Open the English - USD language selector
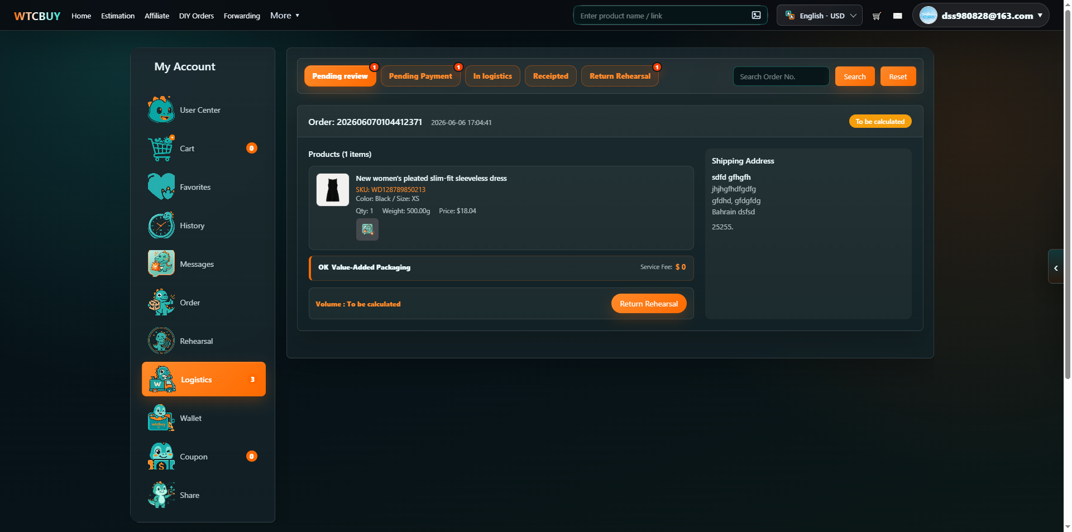Image resolution: width=1072 pixels, height=532 pixels. pos(820,16)
